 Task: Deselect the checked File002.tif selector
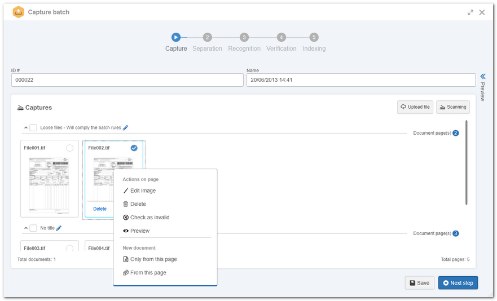(134, 148)
